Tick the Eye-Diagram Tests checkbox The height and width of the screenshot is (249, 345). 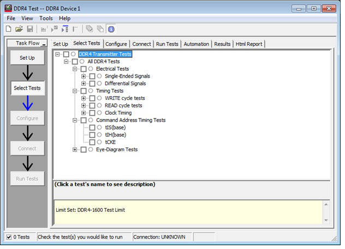click(x=83, y=149)
